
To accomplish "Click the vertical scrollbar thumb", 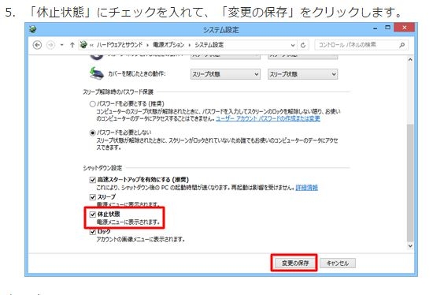I will tap(410, 183).
